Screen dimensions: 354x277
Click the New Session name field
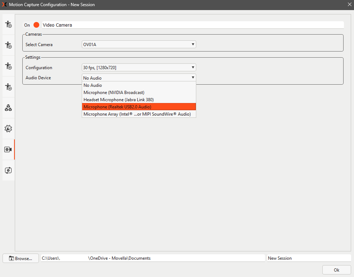[x=309, y=258]
